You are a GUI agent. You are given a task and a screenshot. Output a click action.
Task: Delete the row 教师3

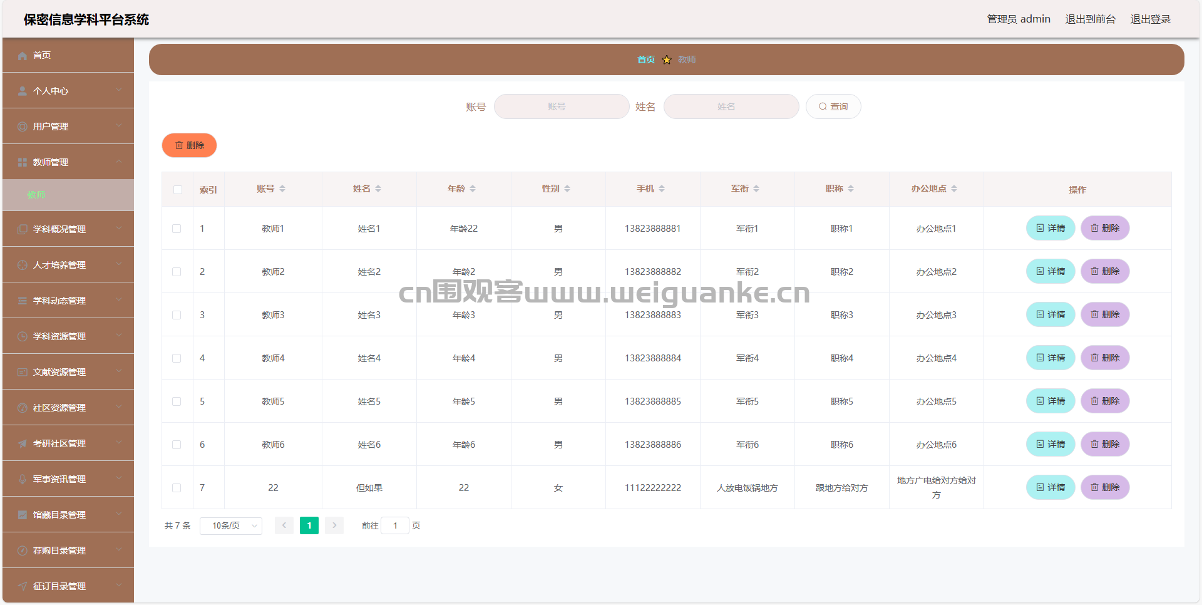[x=1105, y=315]
